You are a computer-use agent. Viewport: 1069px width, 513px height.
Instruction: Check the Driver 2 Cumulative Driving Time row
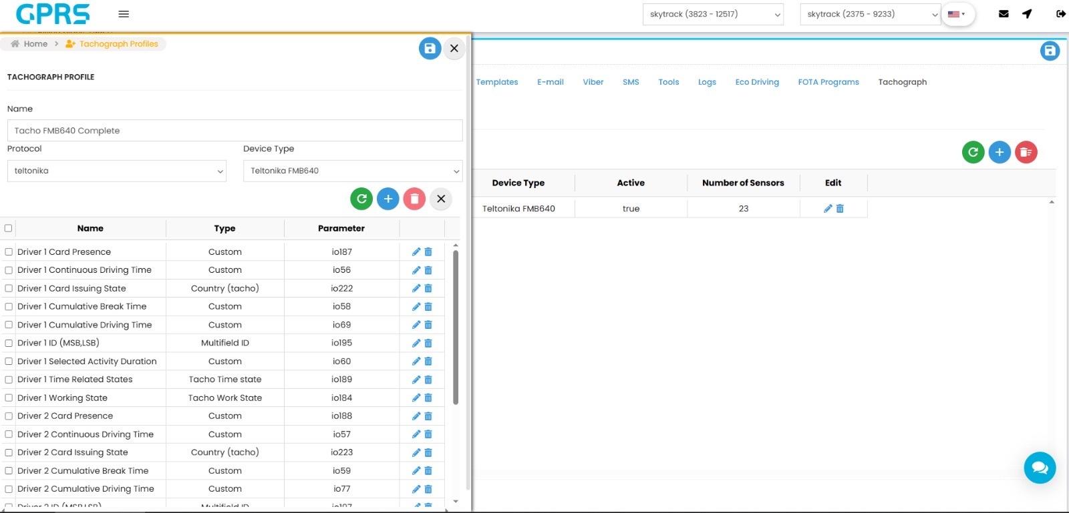(x=9, y=489)
